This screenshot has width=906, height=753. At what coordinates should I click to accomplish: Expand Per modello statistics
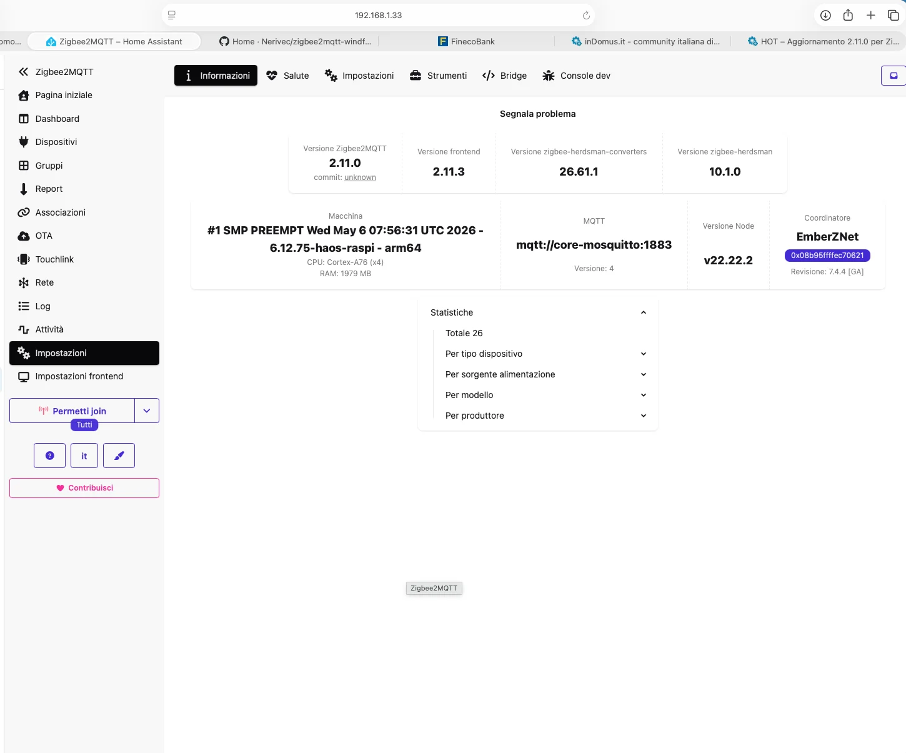[x=545, y=395]
